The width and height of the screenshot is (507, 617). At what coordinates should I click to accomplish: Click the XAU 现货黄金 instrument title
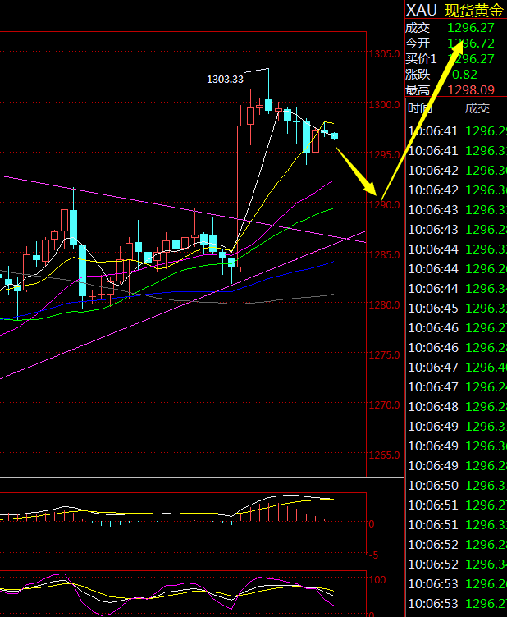pyautogui.click(x=455, y=10)
